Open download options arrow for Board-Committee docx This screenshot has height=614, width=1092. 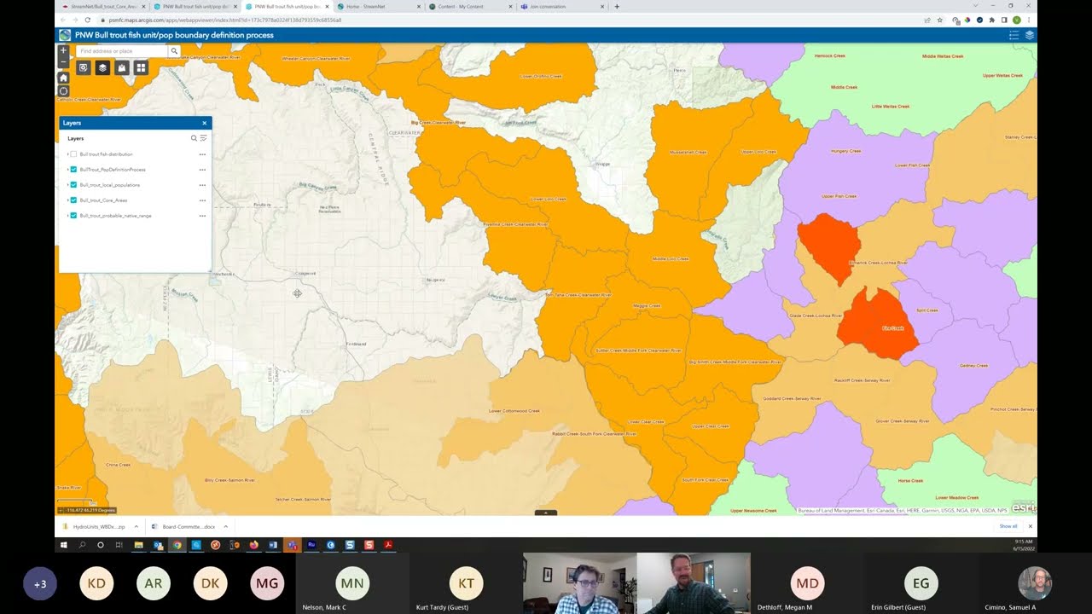225,526
